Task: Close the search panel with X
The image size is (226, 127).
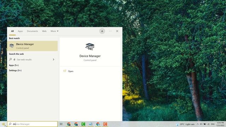Action: point(117,31)
